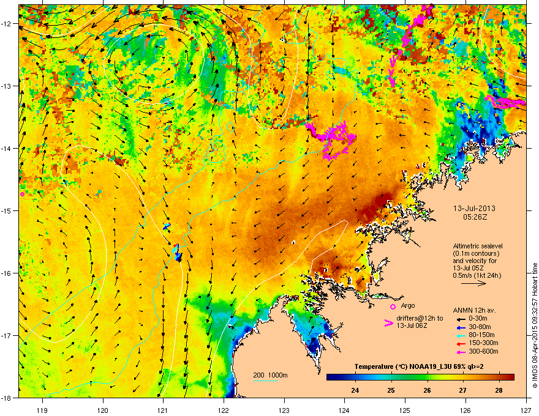
Task: Click the latitude axis label '-18'
Action: coord(6,398)
